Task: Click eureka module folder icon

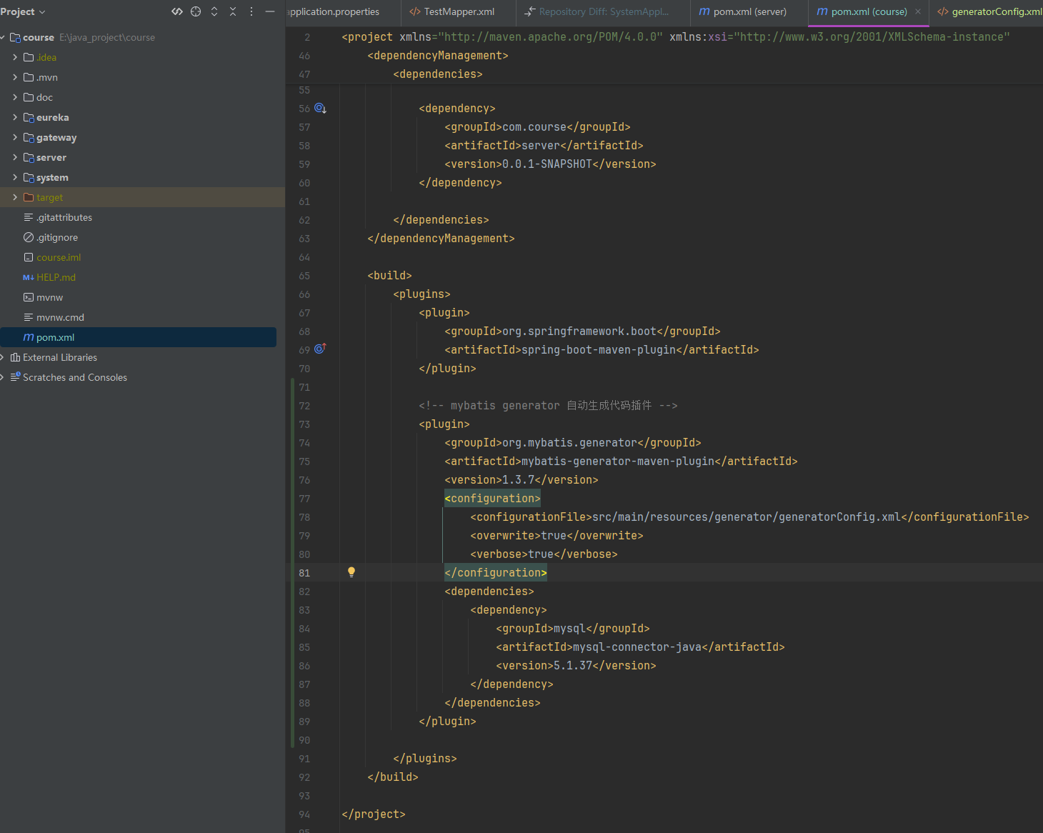Action: pyautogui.click(x=29, y=117)
